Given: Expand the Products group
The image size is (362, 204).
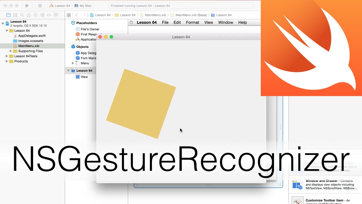Looking at the screenshot, I should pyautogui.click(x=7, y=61).
